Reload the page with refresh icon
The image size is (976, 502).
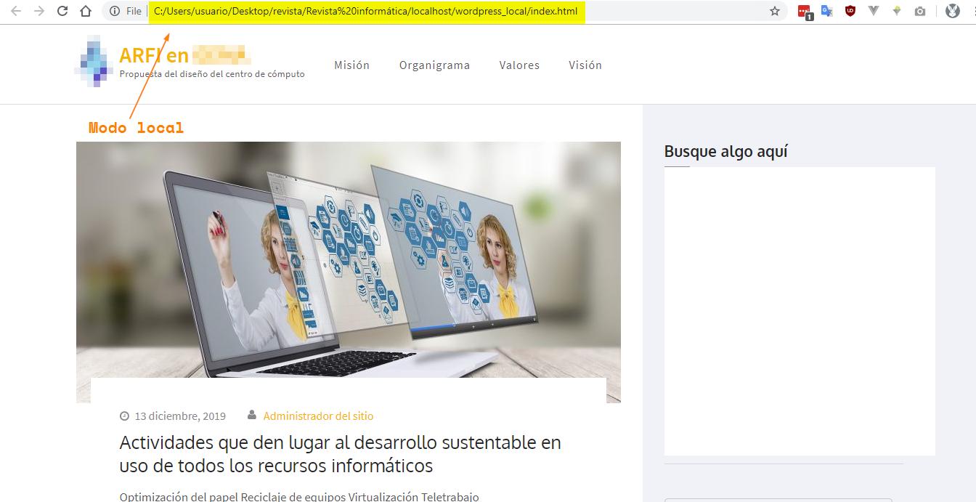tap(62, 11)
